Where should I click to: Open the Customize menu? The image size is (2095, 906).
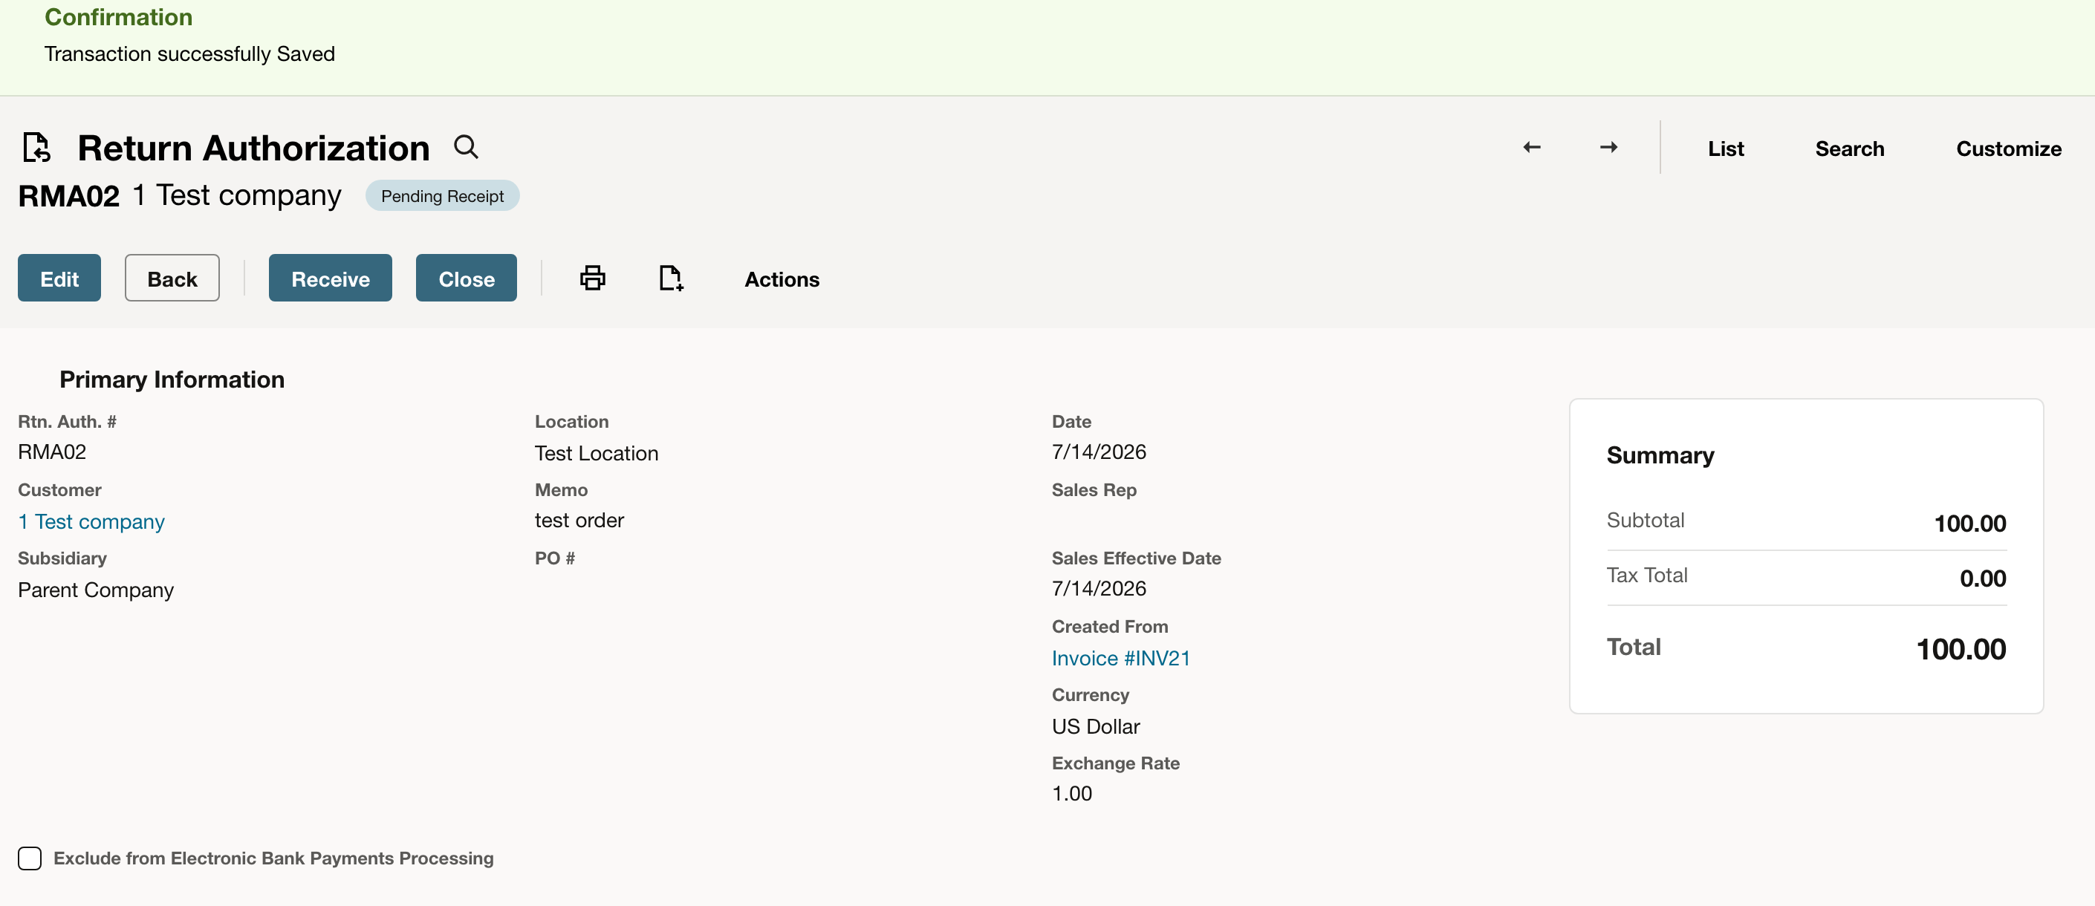pos(2008,149)
